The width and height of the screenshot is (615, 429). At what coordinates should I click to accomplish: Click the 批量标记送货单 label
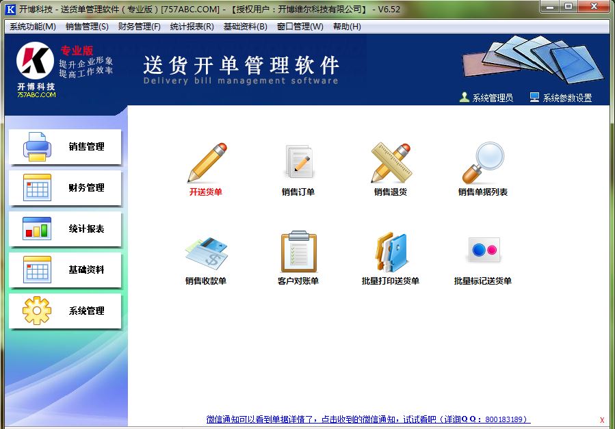pos(483,281)
